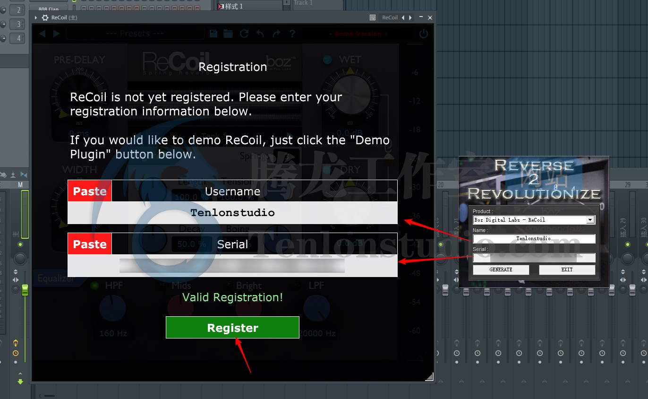The height and width of the screenshot is (399, 648).
Task: Click insert 30 latency clock icon
Action: 644,353
